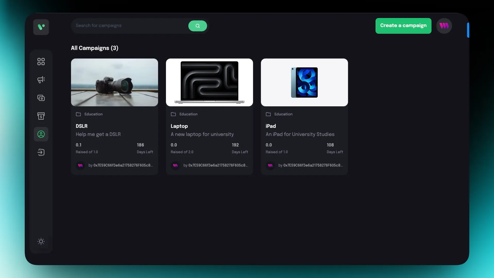The image size is (494, 278).
Task: Open the Laptop campaign thumbnail image
Action: pyautogui.click(x=209, y=82)
